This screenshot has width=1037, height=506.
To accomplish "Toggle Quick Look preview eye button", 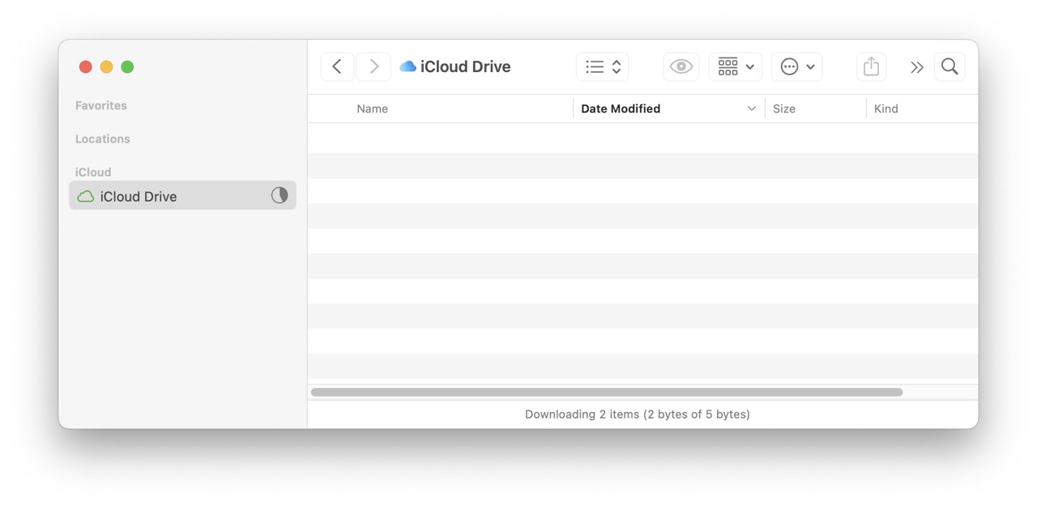I will point(681,66).
